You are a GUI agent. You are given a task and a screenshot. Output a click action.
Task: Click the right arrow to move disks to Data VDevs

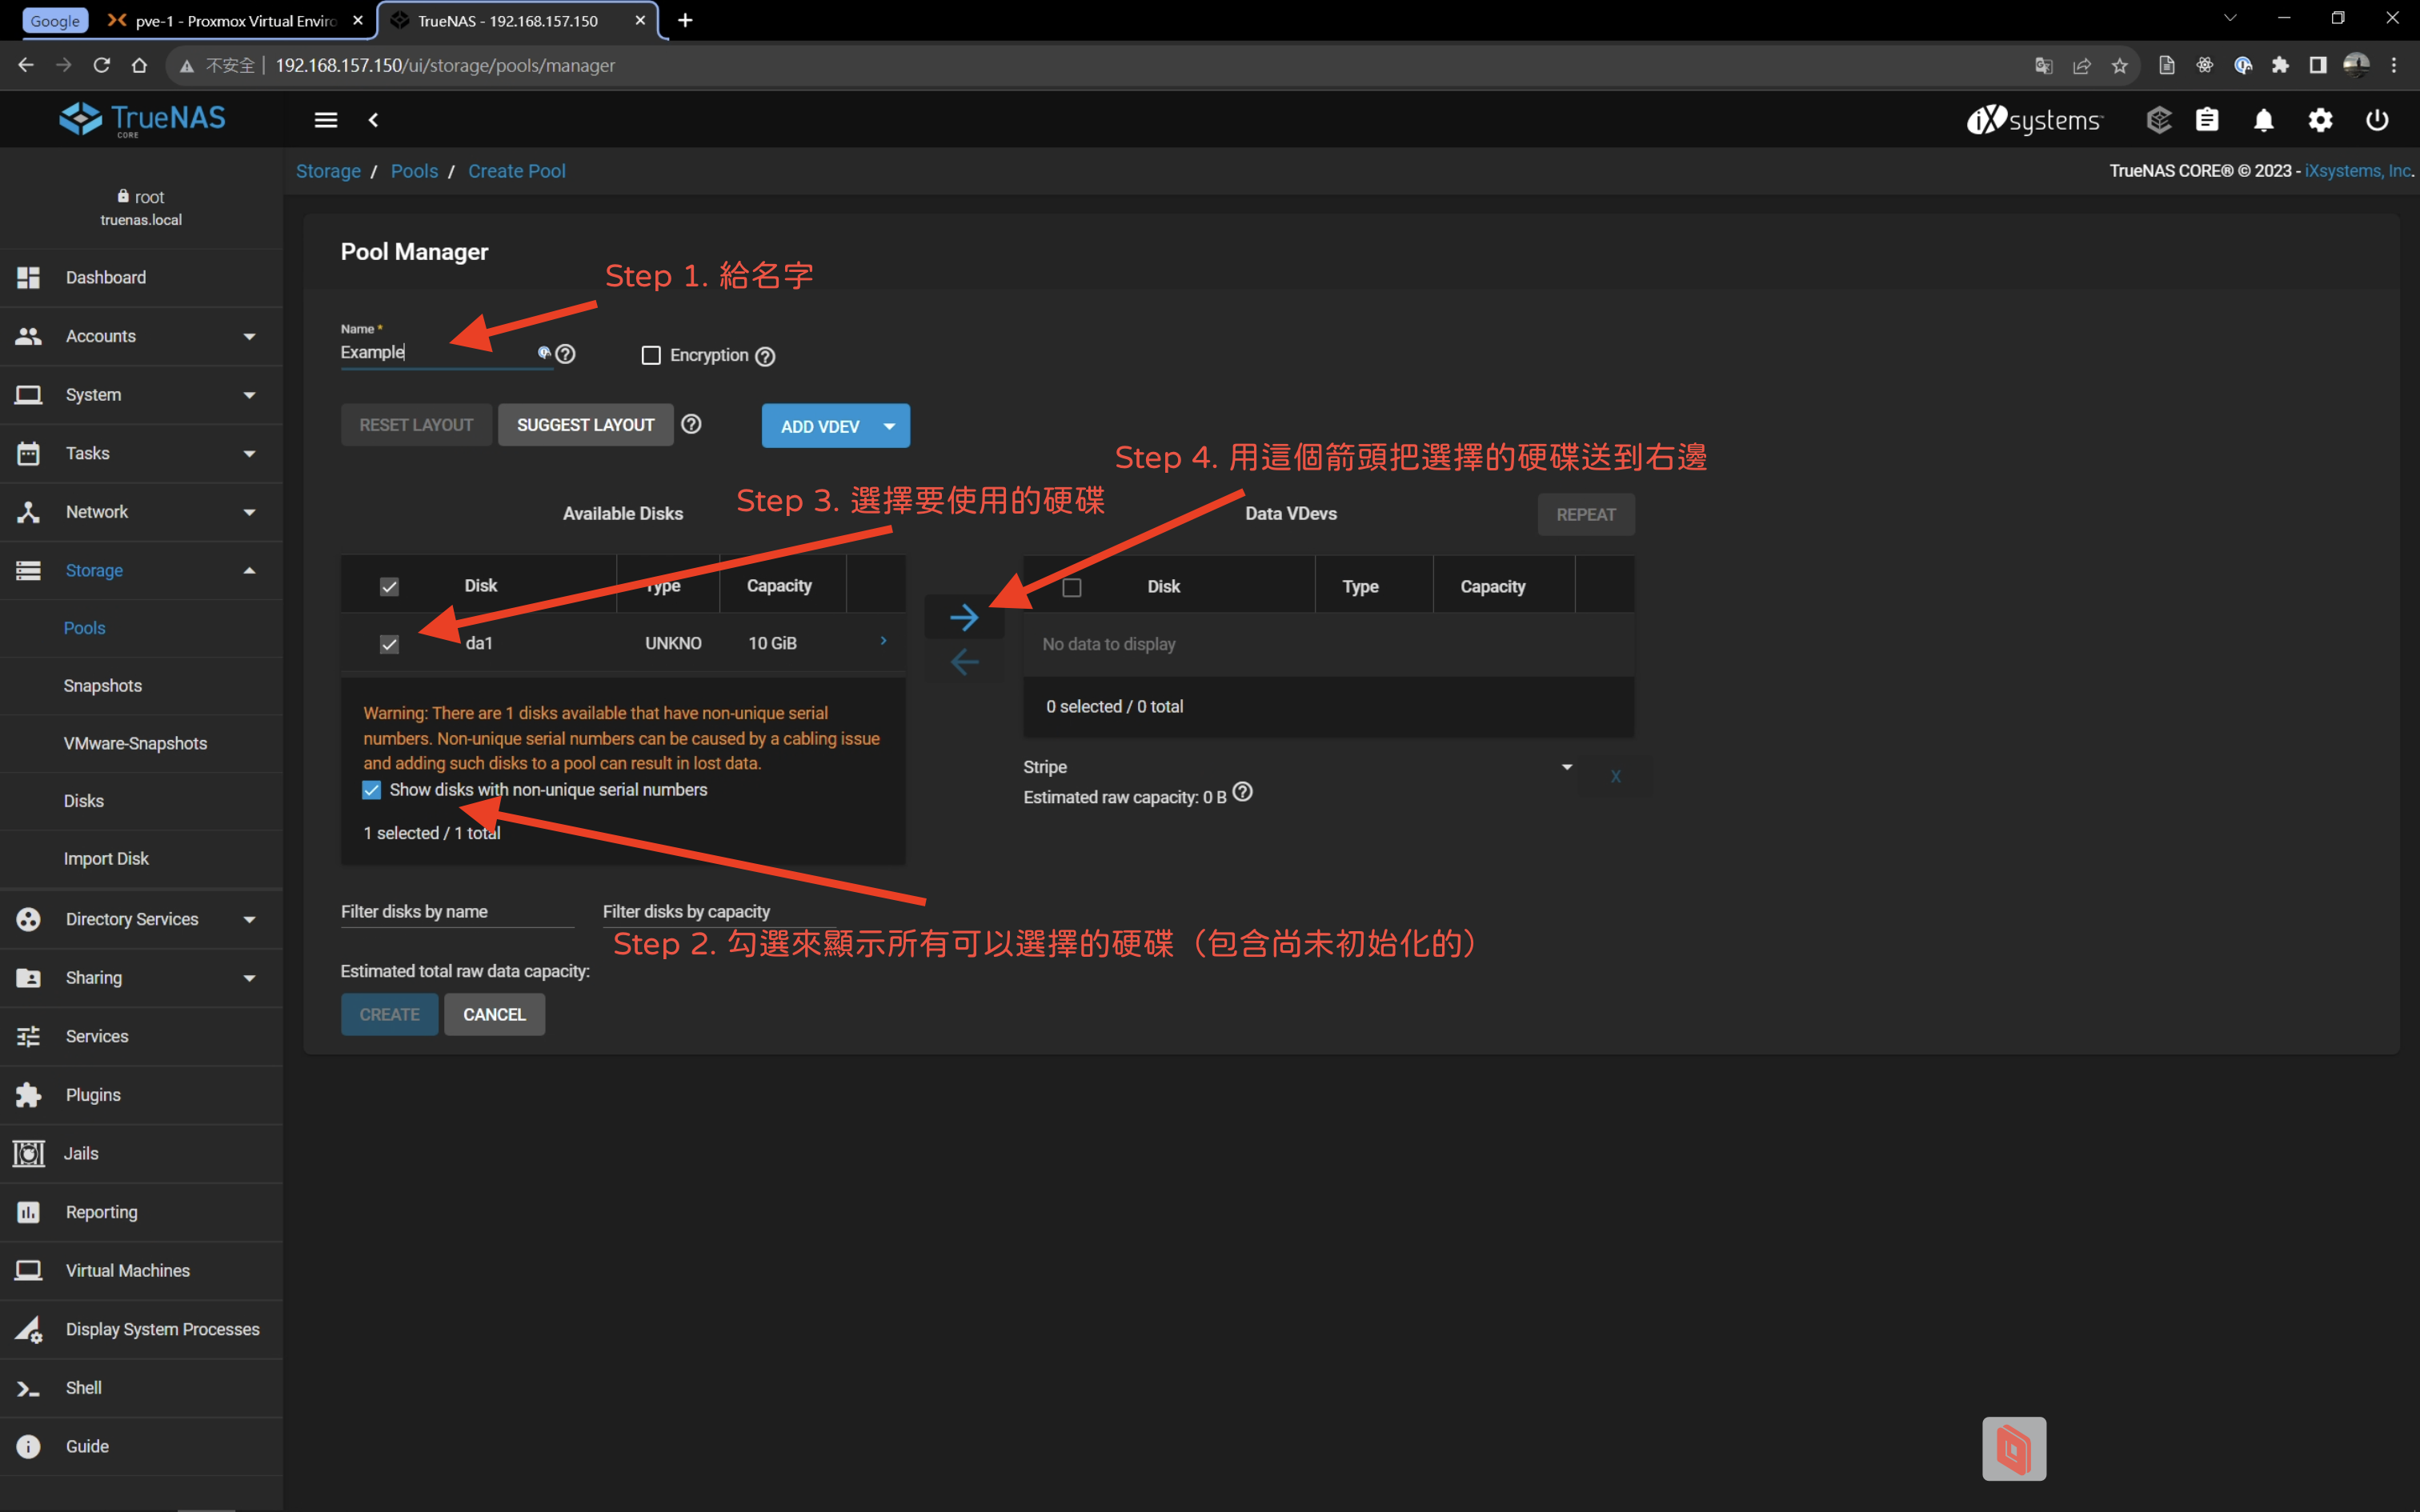pos(963,617)
